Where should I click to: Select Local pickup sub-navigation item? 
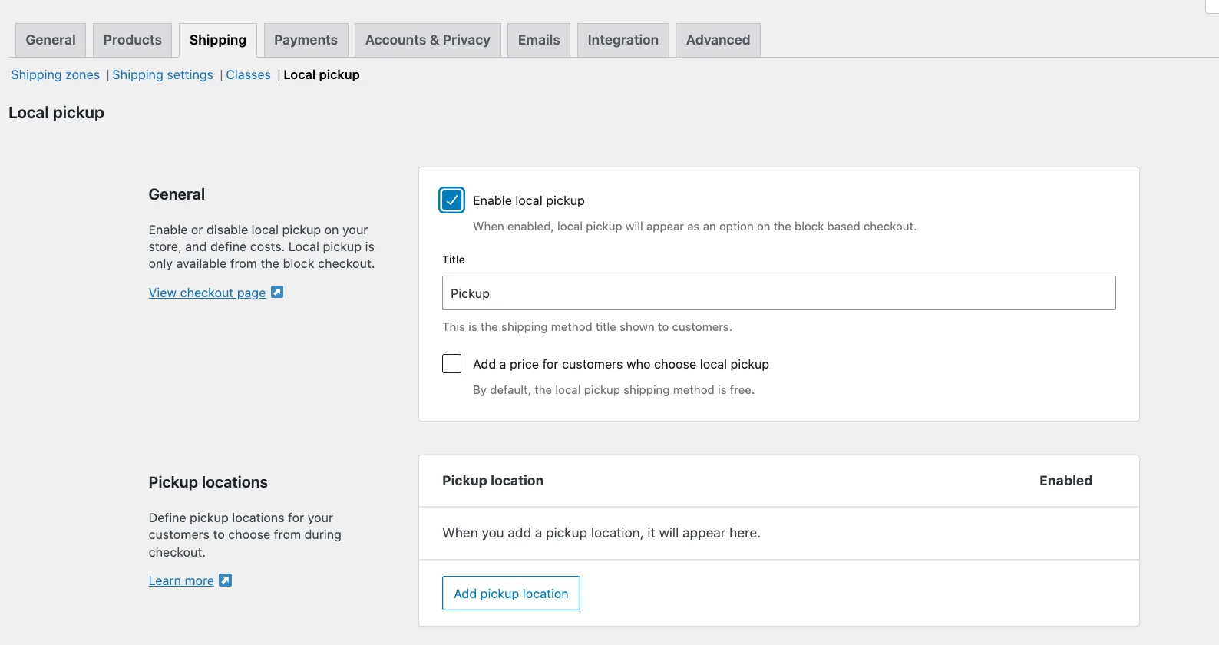pos(322,74)
